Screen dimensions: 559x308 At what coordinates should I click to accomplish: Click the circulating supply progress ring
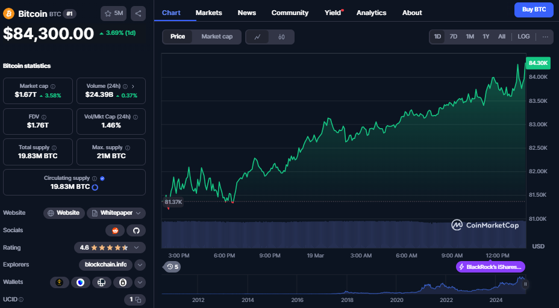[95, 187]
